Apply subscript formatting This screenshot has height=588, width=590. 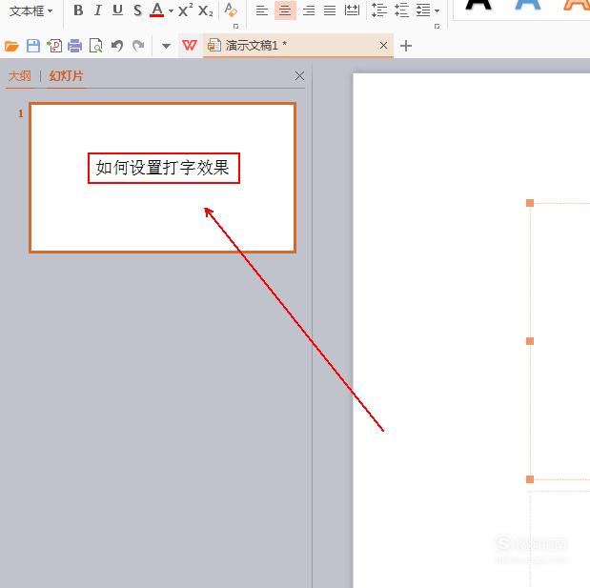pos(206,10)
